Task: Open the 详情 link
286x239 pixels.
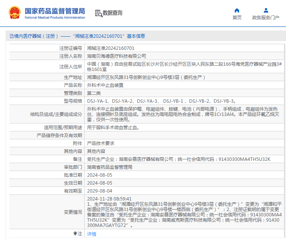Action: (91, 234)
